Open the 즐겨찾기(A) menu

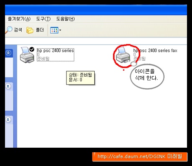(x=19, y=19)
